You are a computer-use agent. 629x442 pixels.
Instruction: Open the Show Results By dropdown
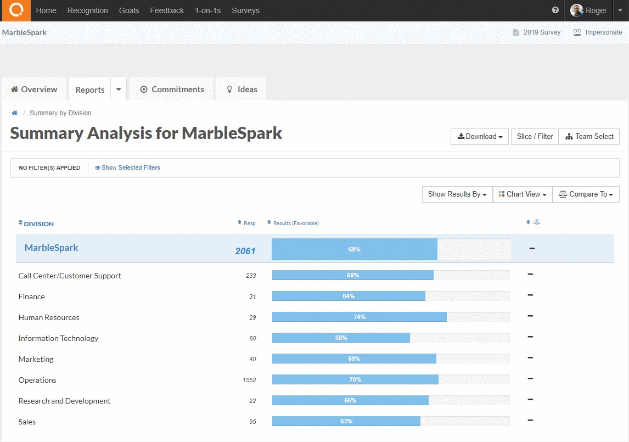pos(457,194)
